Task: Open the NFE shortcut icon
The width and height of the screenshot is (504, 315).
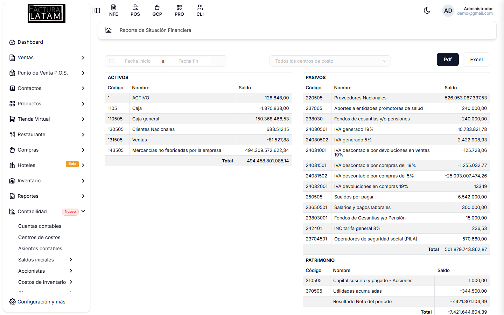Action: pos(113,10)
